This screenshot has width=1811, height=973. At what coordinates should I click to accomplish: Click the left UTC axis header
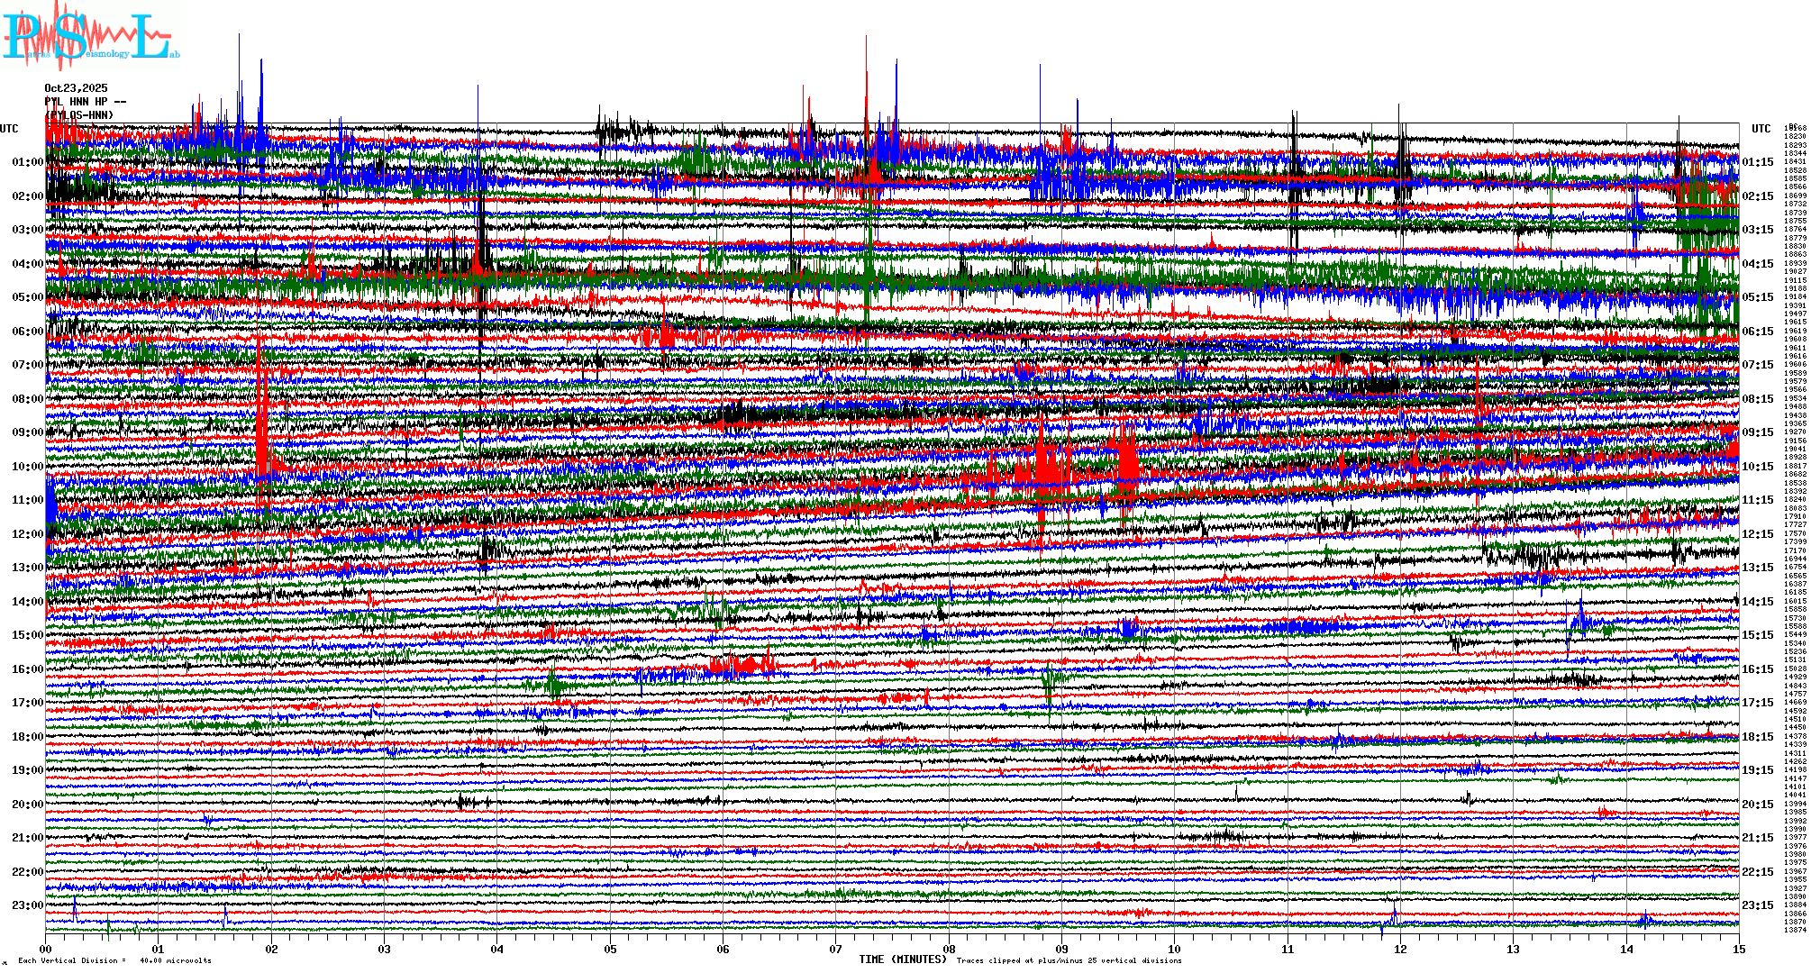[x=9, y=129]
